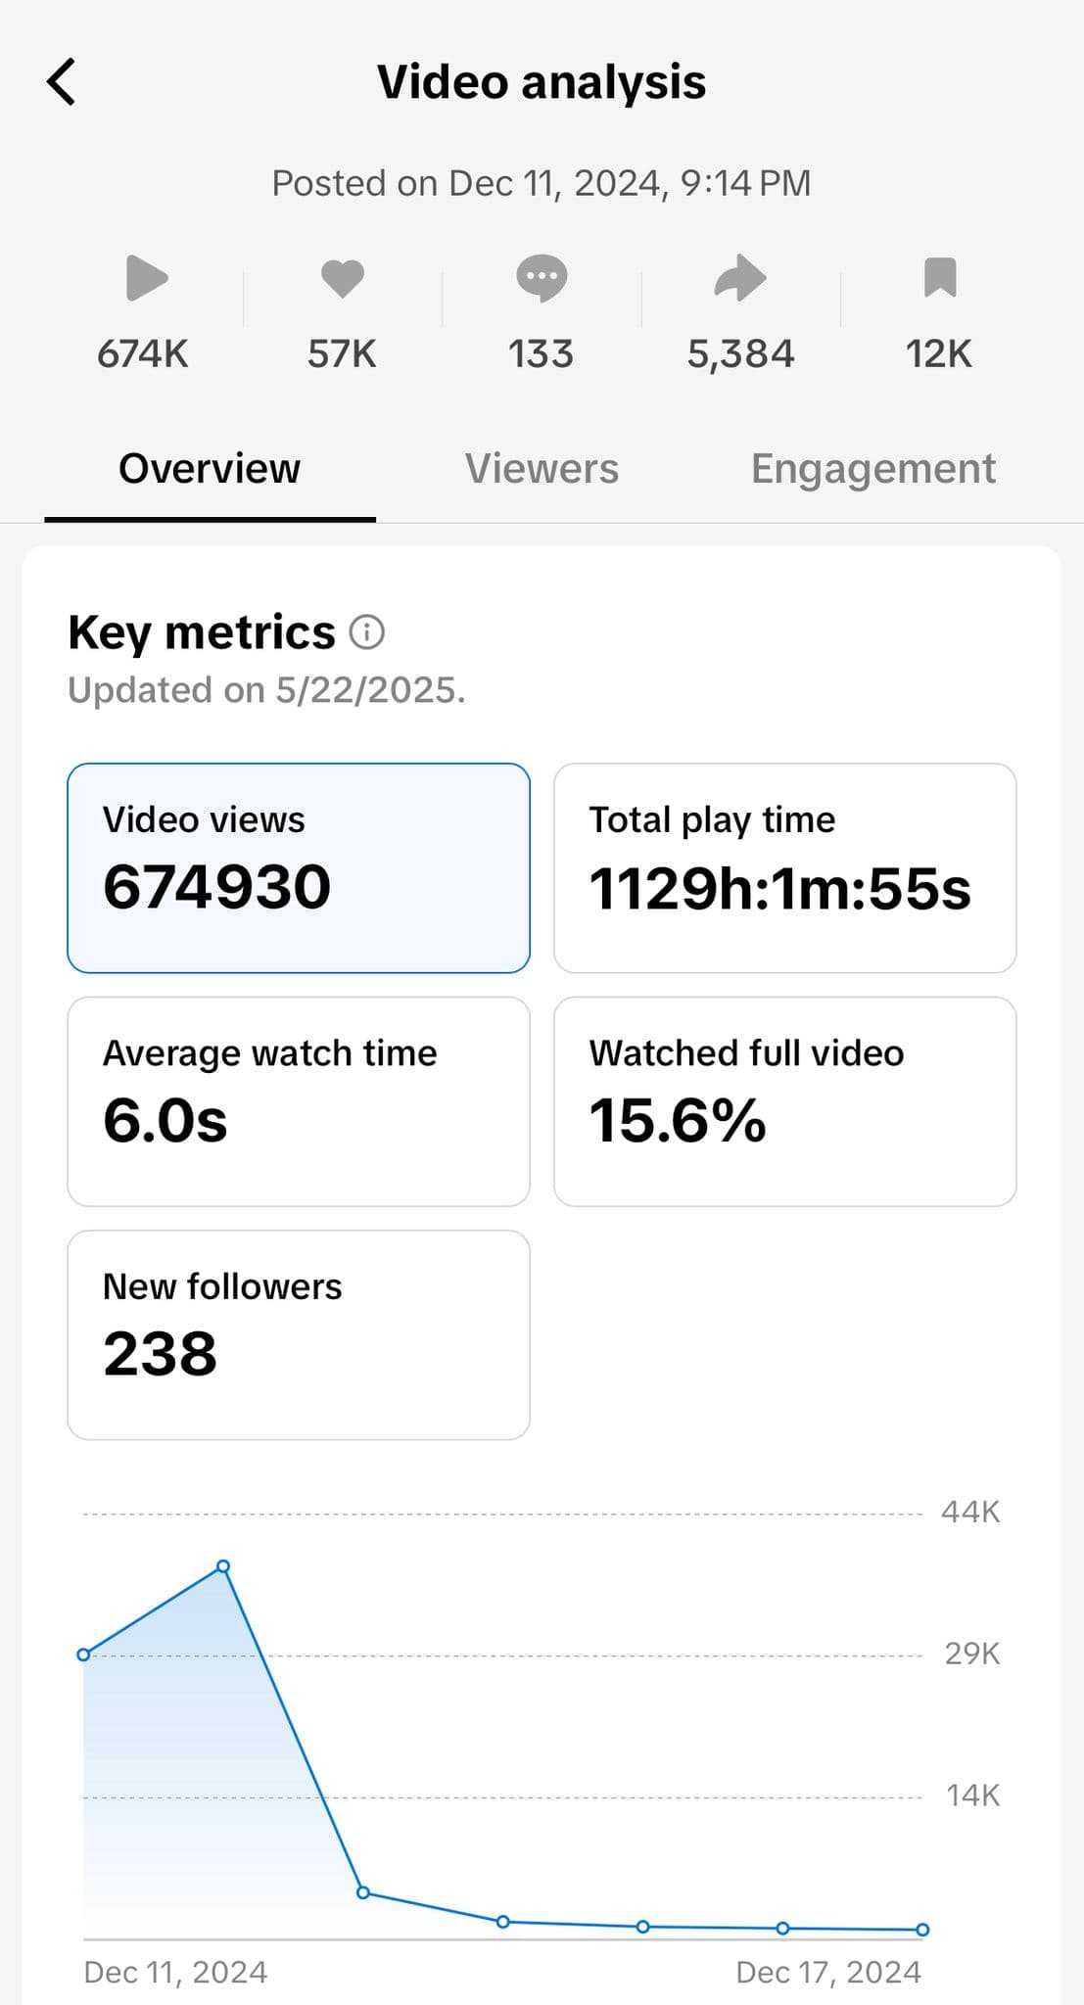Select the New followers card showing 238
The image size is (1084, 2005).
click(x=297, y=1333)
